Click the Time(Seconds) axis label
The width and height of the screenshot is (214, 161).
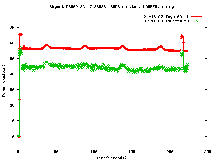(112, 158)
